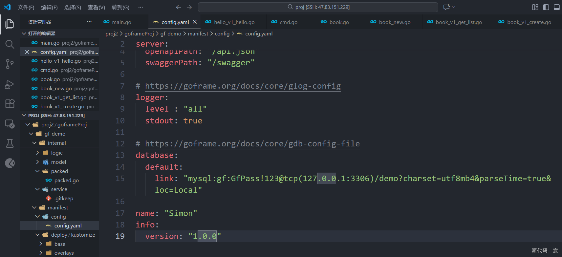Click the goframeProj breadcrumb

click(x=139, y=34)
